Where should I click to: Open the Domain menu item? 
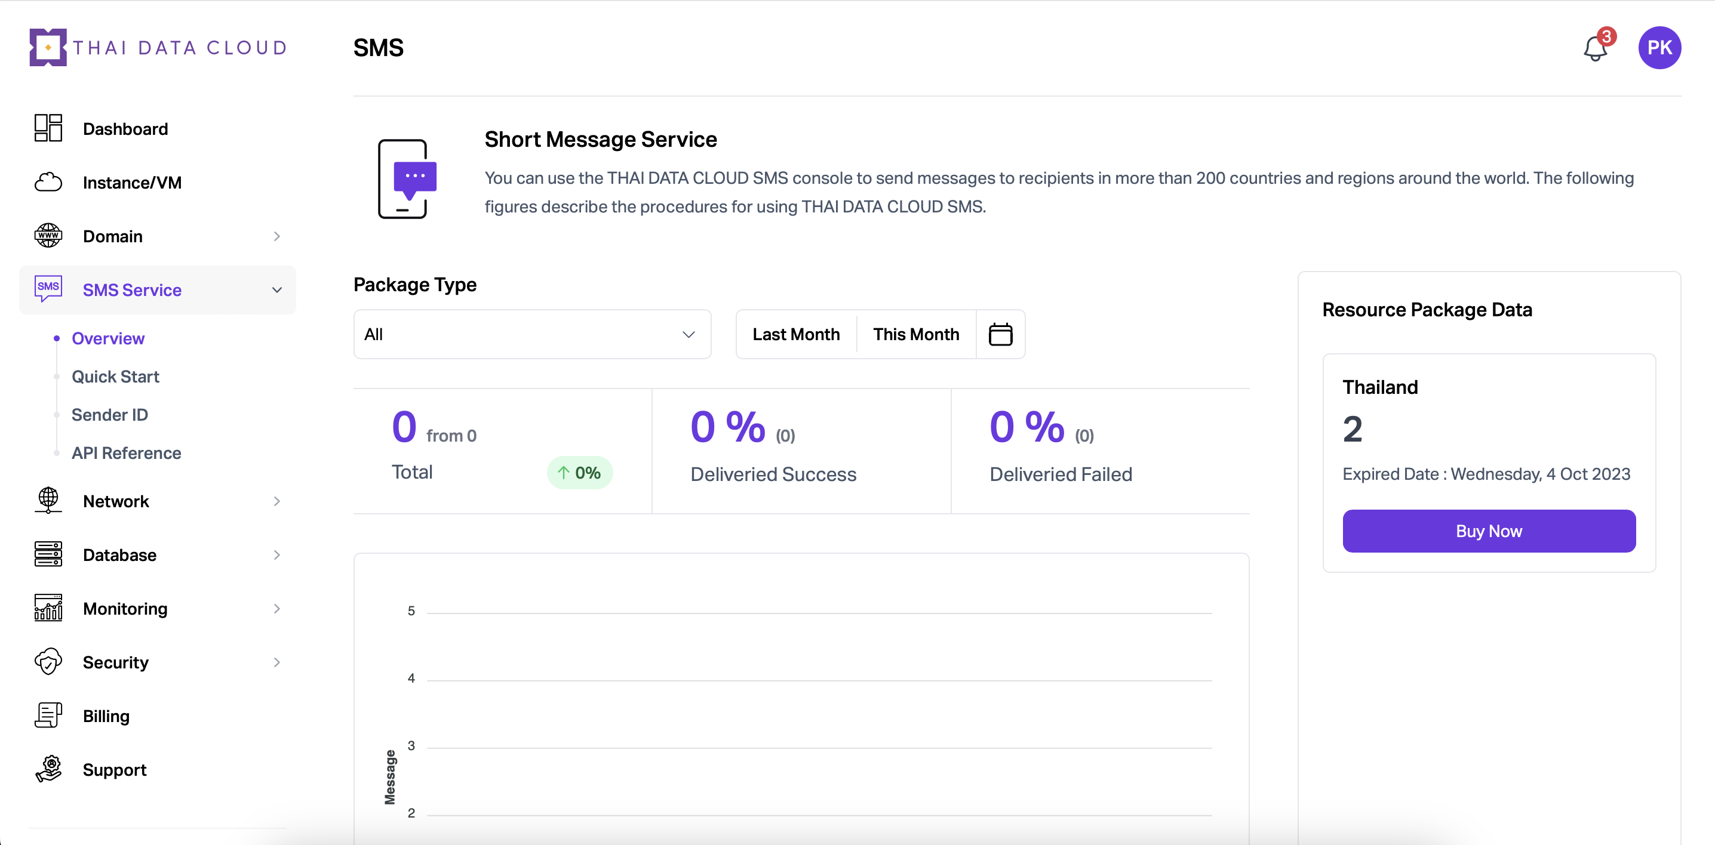point(157,236)
